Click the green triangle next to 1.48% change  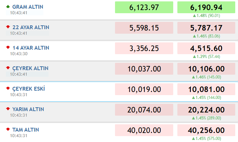[194, 16]
